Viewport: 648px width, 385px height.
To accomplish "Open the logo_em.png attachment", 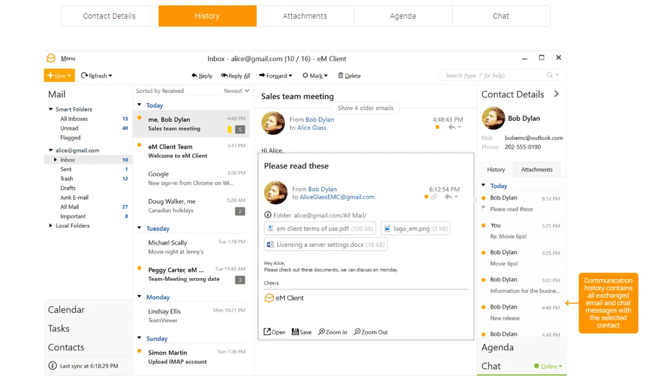I will click(x=416, y=228).
